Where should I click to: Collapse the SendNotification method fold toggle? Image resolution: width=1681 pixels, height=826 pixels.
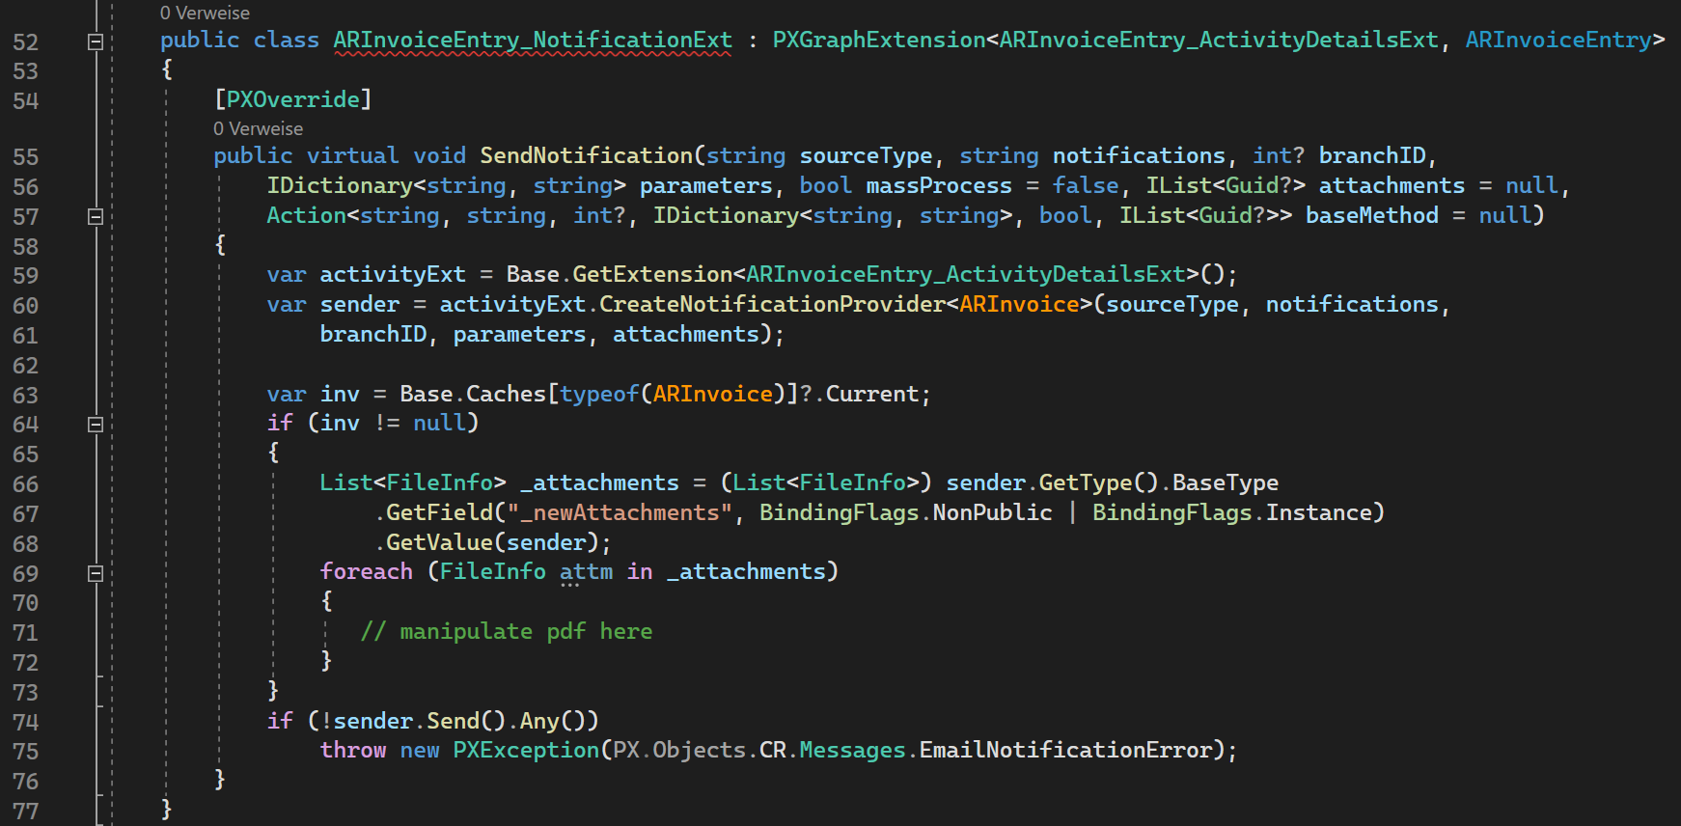pos(96,217)
